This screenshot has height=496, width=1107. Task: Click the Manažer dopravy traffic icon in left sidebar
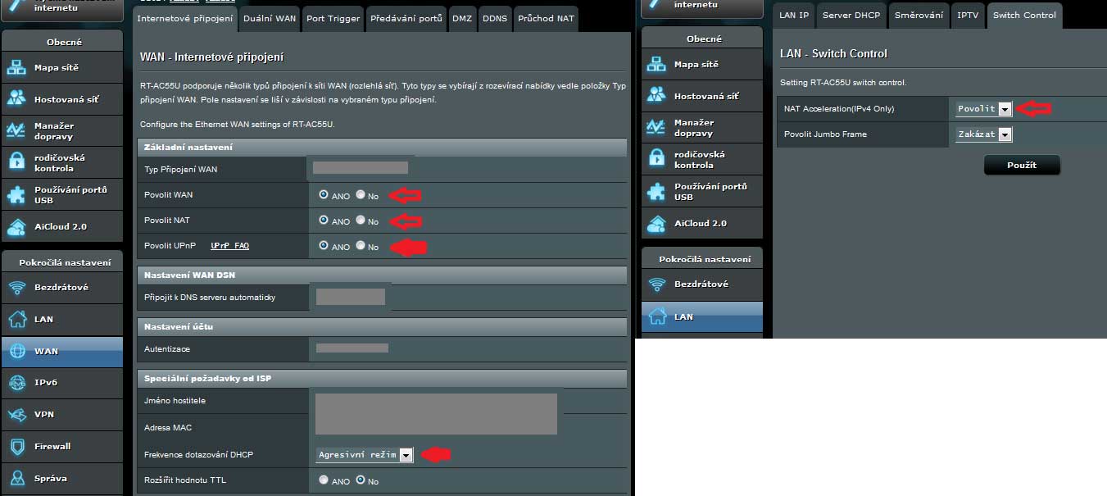pyautogui.click(x=17, y=130)
